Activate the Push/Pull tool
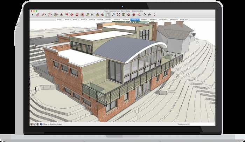Viewport: 245px width, 142px height. click(x=62, y=15)
